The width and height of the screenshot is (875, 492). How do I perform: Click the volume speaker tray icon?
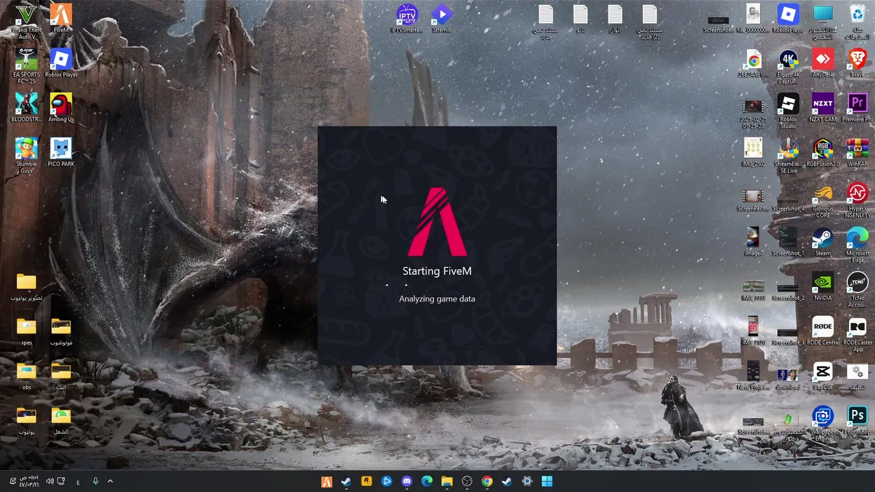click(x=49, y=482)
